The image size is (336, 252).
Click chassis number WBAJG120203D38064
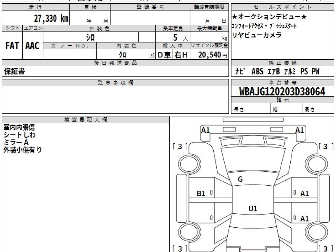point(282,92)
